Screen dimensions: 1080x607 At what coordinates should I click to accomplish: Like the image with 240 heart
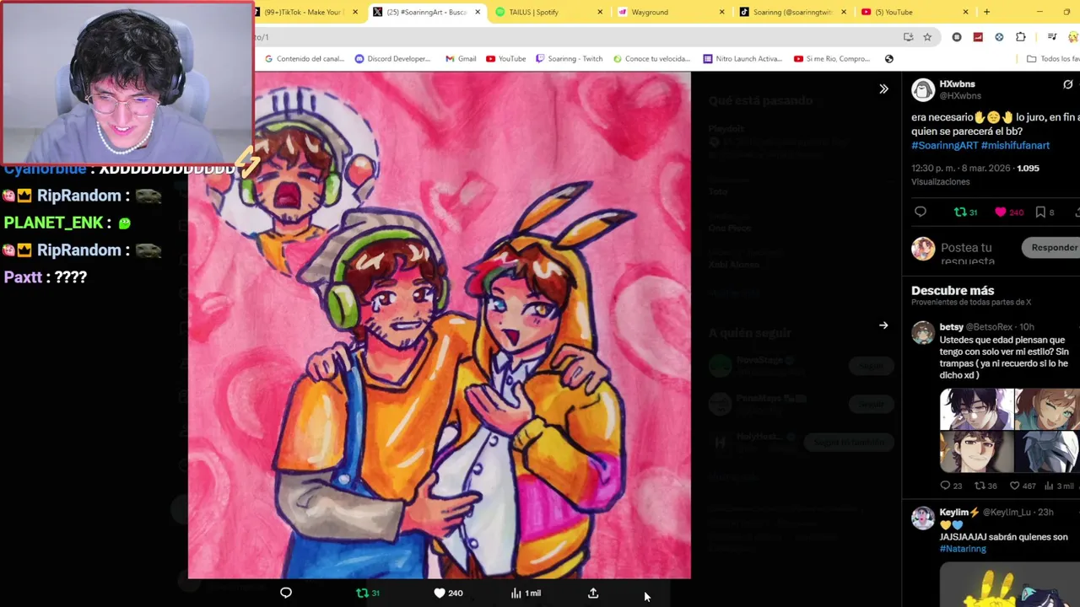point(448,593)
